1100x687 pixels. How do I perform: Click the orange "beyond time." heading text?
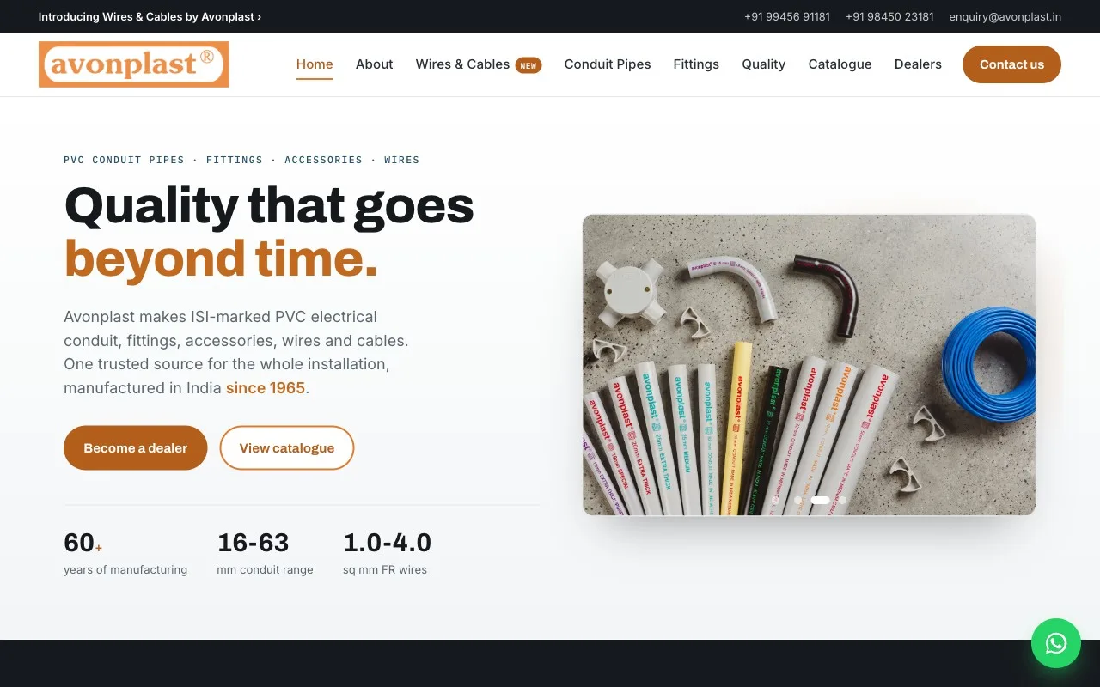(x=221, y=258)
